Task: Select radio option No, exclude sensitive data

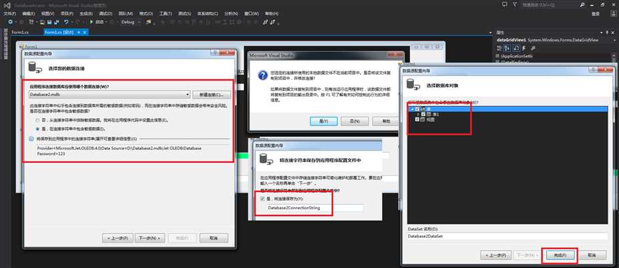Action: coord(38,120)
